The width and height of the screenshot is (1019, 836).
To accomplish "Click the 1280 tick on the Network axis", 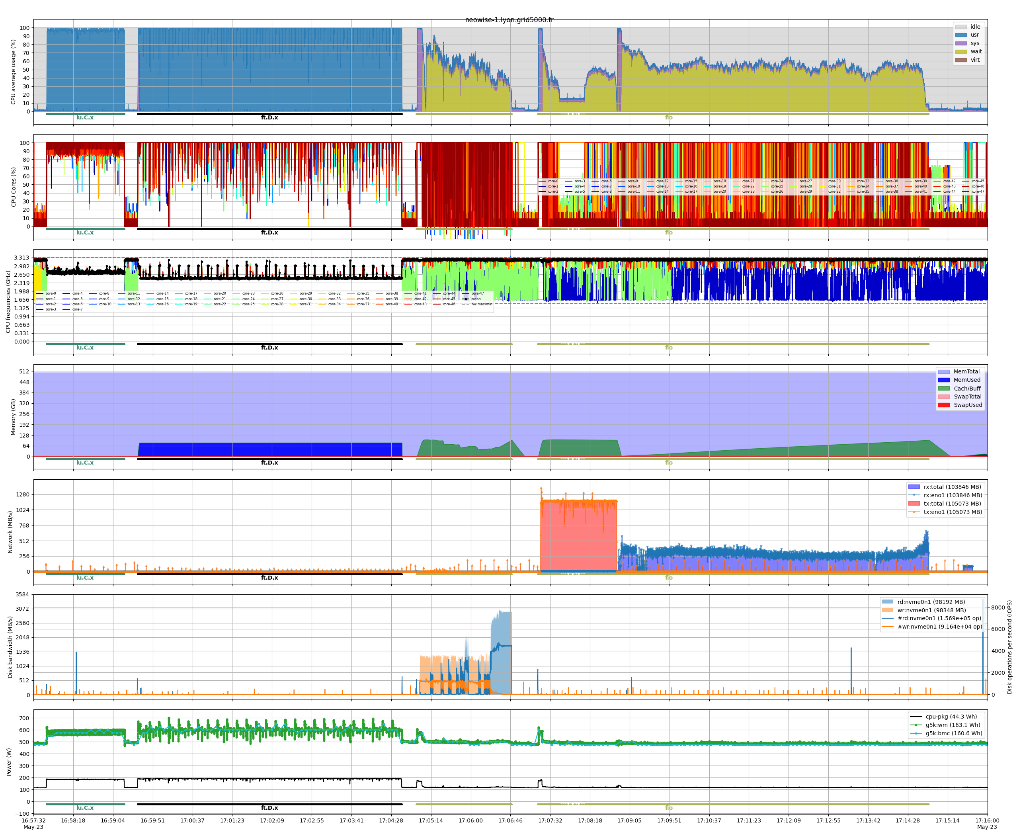I will click(23, 494).
